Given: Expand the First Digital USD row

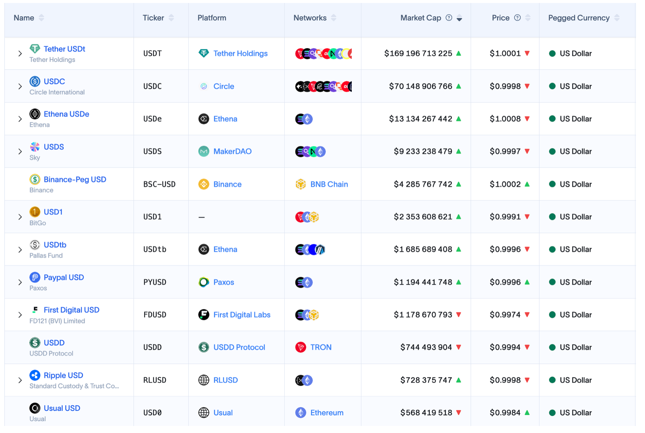Looking at the screenshot, I should pyautogui.click(x=20, y=315).
